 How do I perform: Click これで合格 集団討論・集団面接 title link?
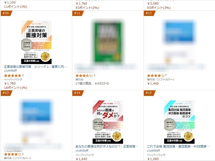click(178, 146)
